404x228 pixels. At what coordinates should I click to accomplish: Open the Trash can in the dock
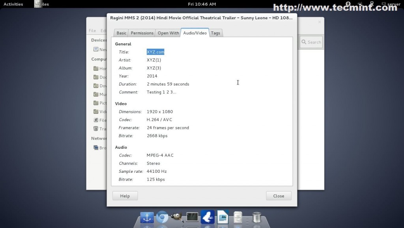click(256, 217)
